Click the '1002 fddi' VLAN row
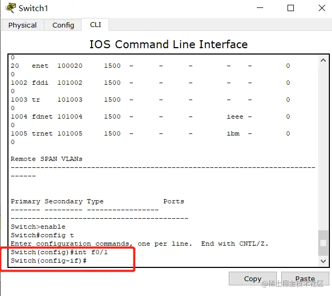Viewport: 332px width, 296px height. click(150, 83)
